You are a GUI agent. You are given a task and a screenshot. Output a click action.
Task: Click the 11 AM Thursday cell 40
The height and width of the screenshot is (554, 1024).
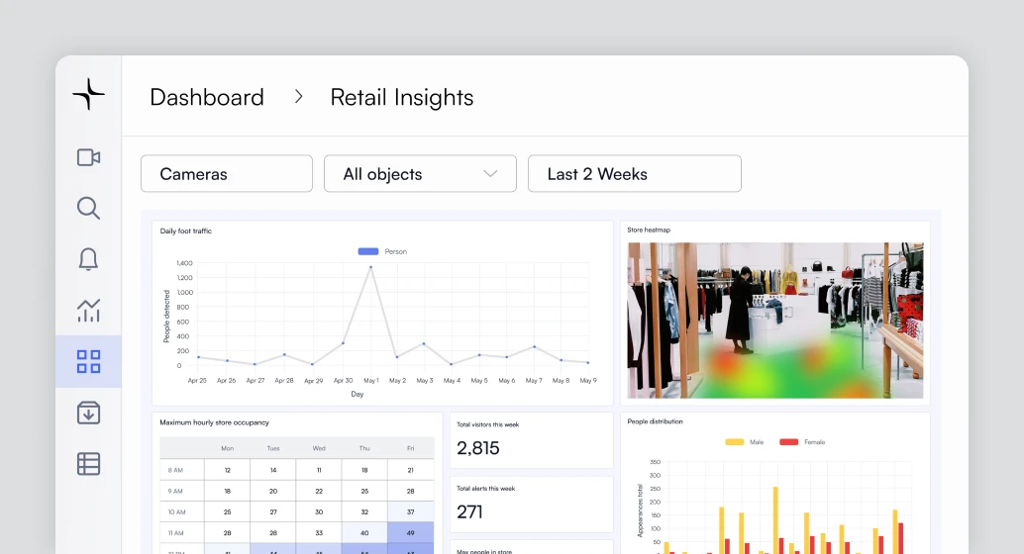tap(364, 533)
